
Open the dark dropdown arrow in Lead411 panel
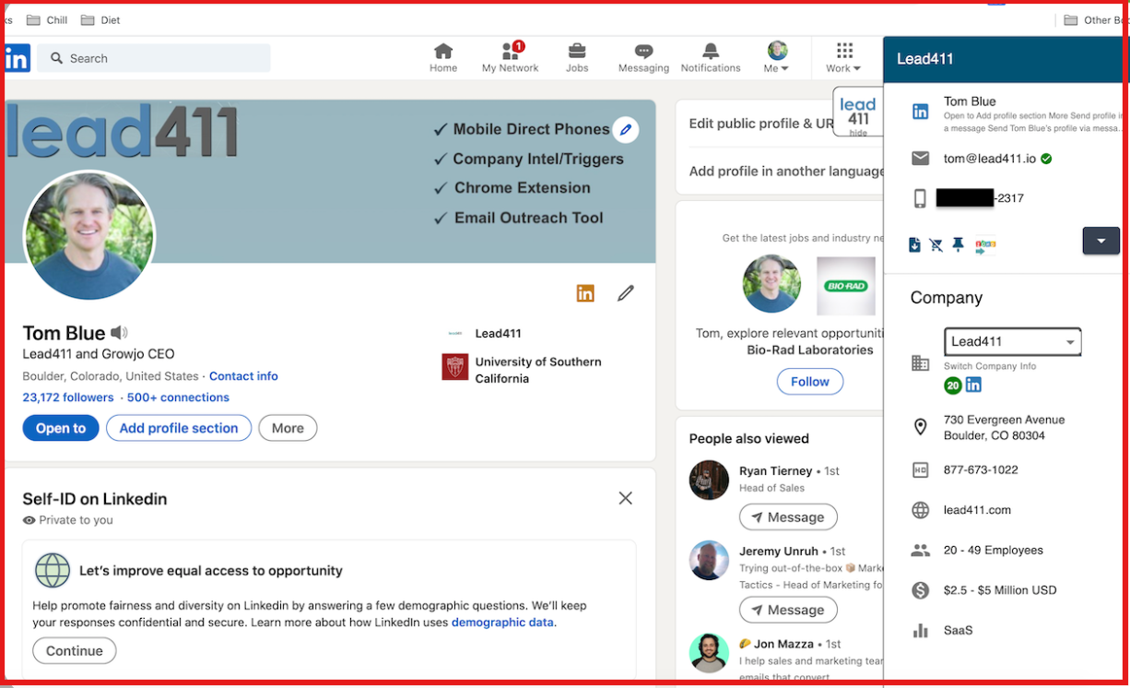tap(1101, 241)
